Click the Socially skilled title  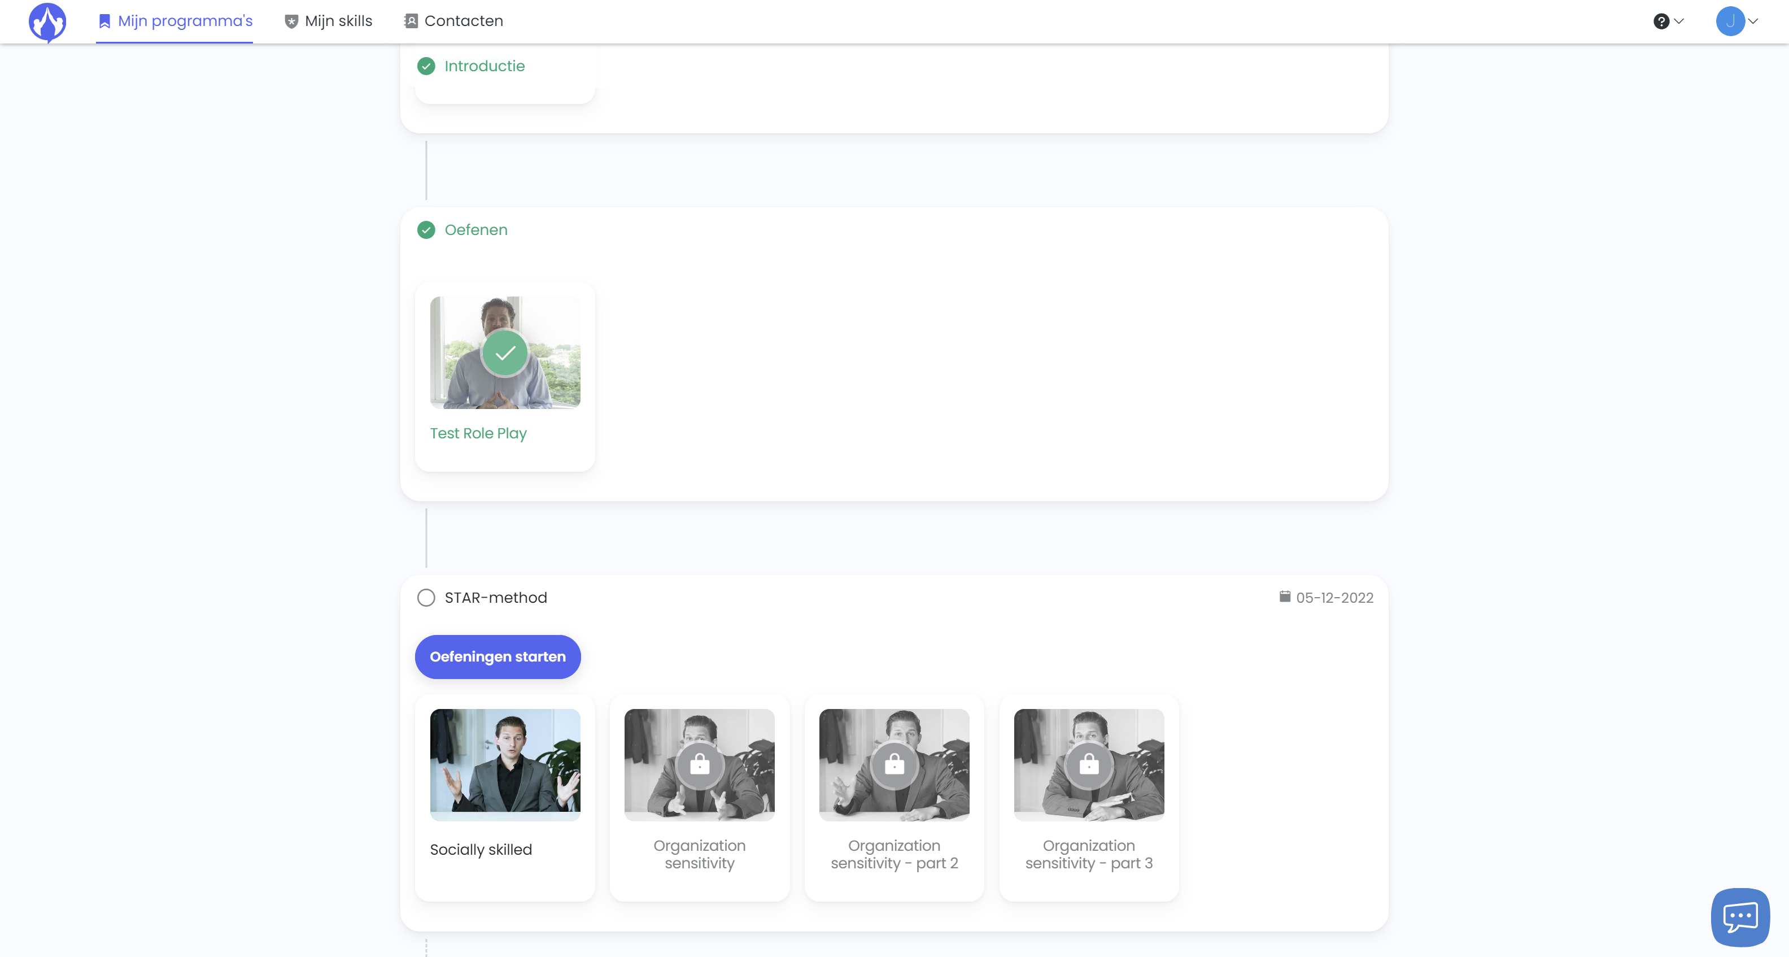[x=481, y=850]
